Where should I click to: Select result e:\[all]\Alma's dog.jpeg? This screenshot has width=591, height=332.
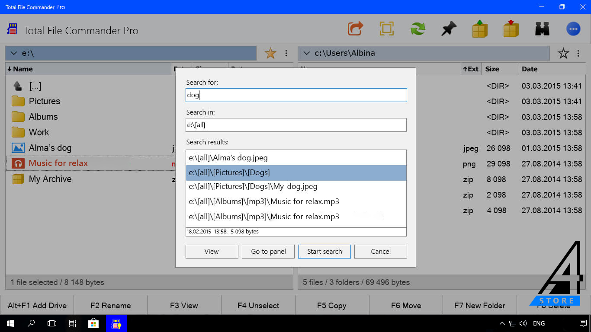tap(296, 158)
